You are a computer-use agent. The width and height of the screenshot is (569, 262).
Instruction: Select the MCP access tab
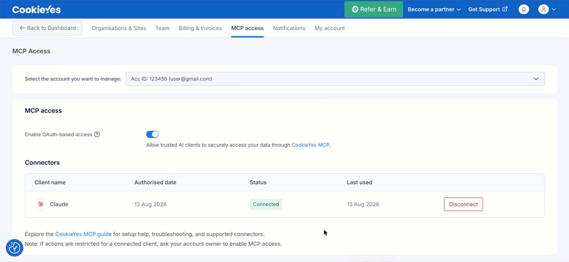tap(247, 28)
